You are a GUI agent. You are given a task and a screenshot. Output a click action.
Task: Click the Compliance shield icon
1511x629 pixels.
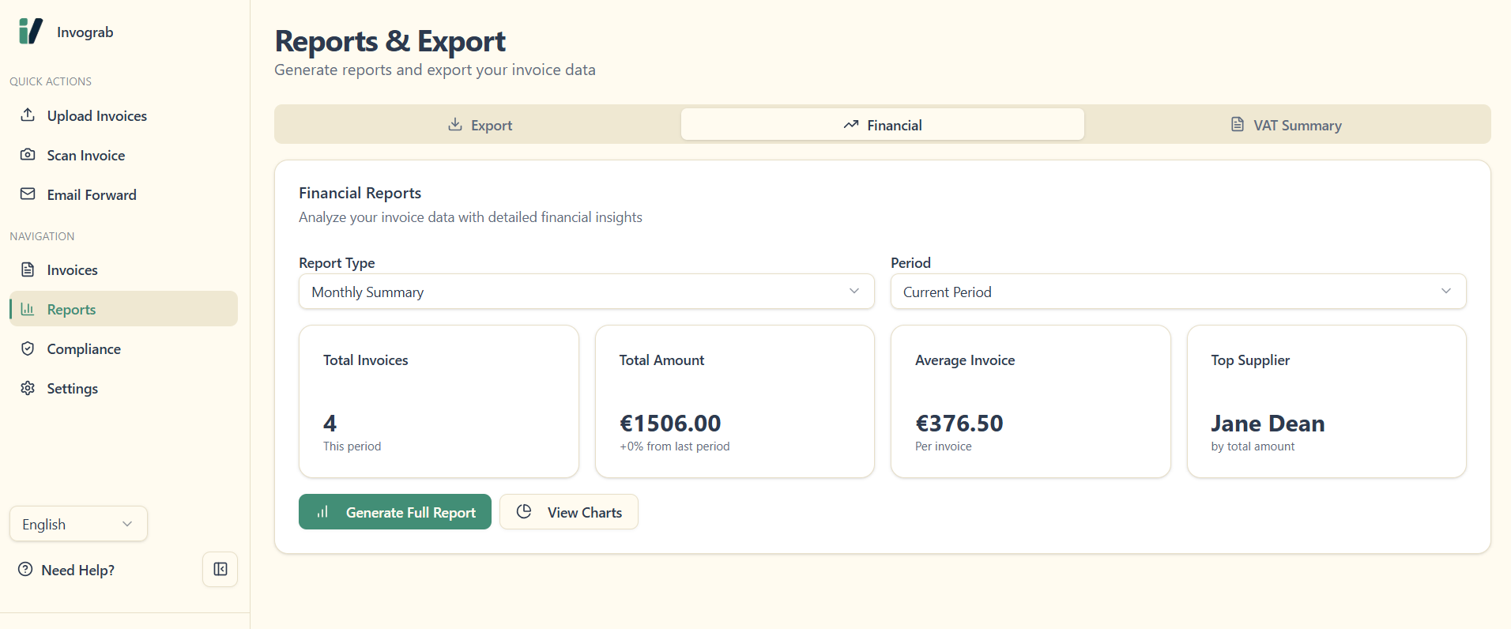[x=28, y=348]
